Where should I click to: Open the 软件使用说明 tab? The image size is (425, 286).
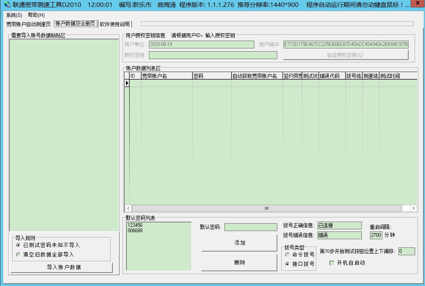click(x=115, y=24)
